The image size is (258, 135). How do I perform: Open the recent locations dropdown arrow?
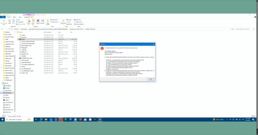click(x=7, y=29)
